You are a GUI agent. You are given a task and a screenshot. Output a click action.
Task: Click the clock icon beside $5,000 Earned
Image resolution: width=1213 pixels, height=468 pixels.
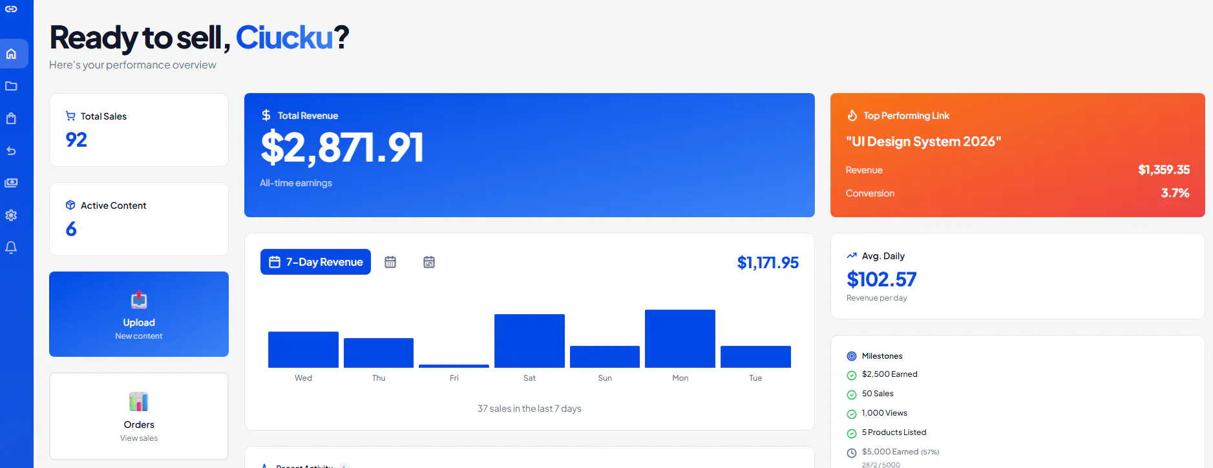(x=852, y=452)
